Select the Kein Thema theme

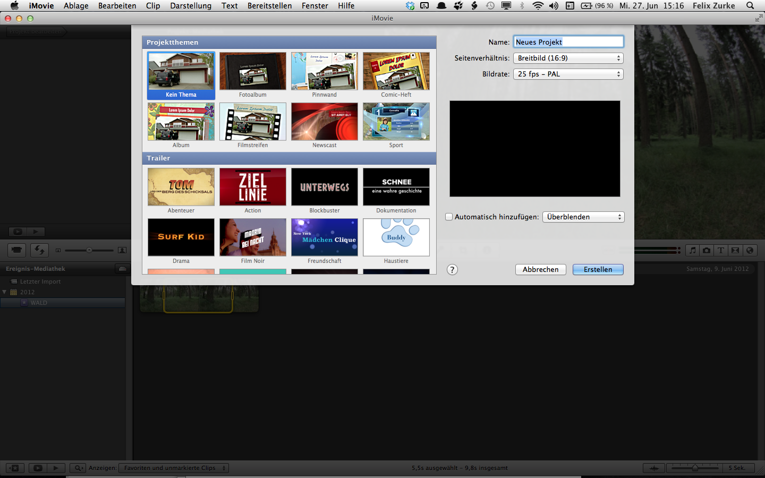point(181,75)
